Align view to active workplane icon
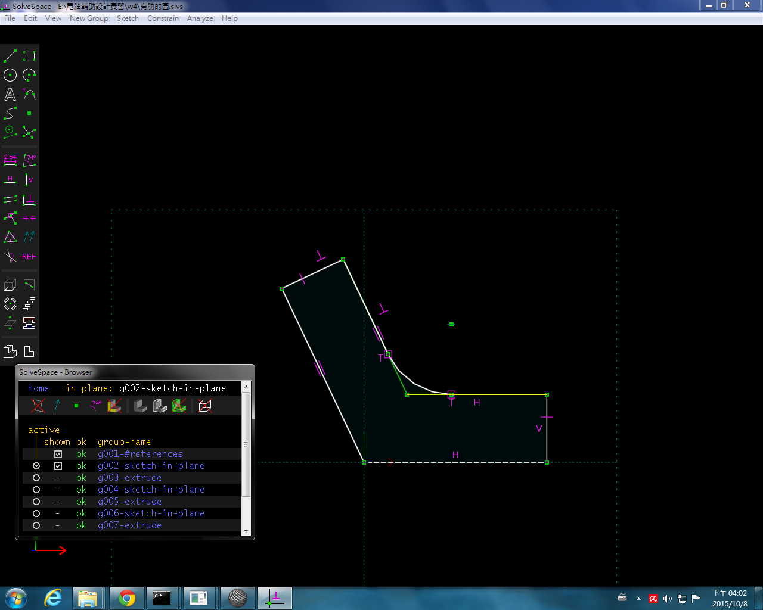 click(29, 351)
